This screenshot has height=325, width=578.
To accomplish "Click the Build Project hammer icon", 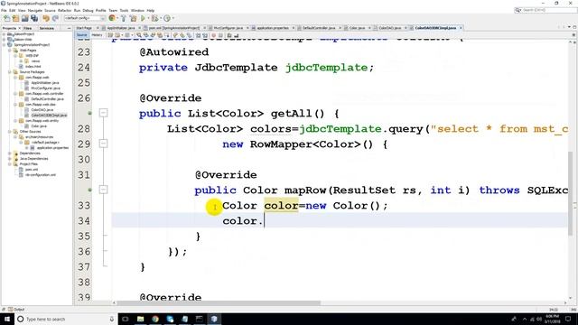I will tap(124, 18).
